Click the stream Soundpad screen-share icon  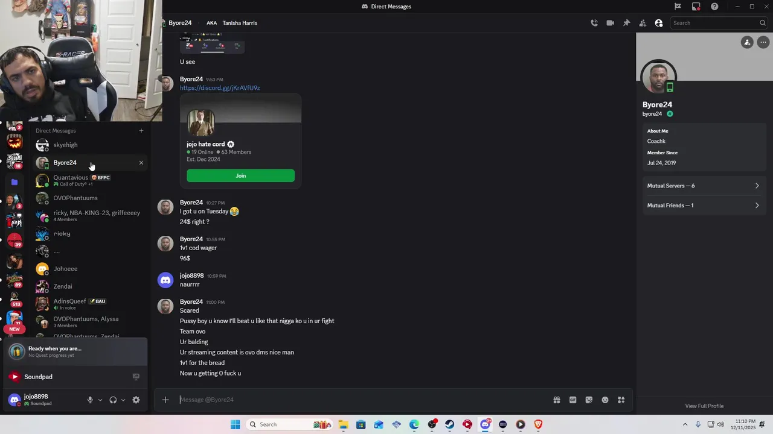[x=136, y=377]
